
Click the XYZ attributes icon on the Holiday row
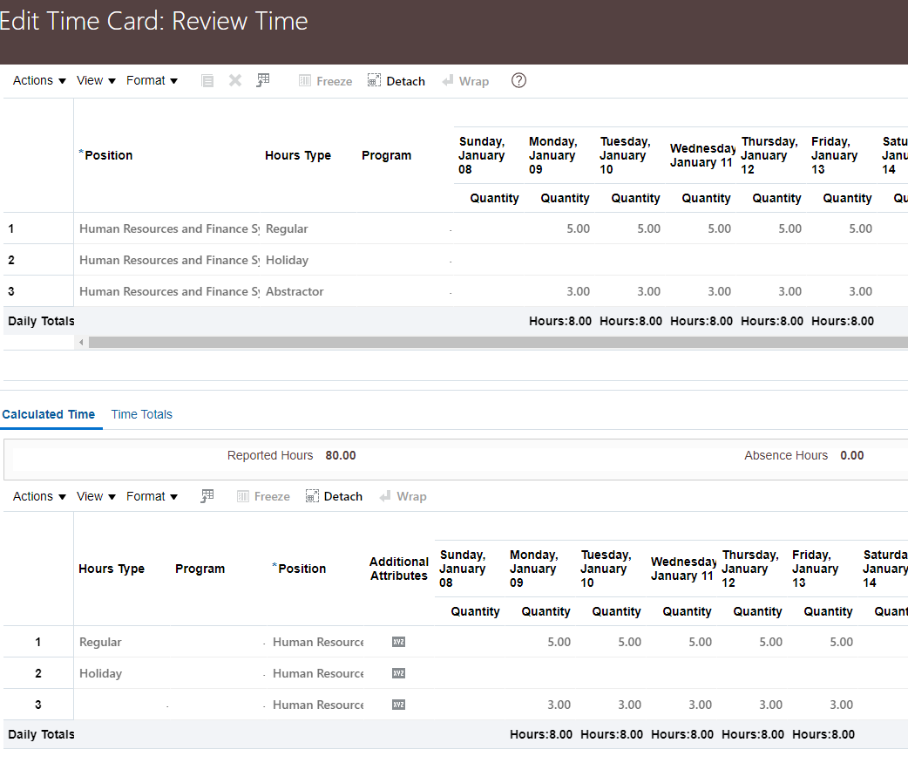point(398,673)
